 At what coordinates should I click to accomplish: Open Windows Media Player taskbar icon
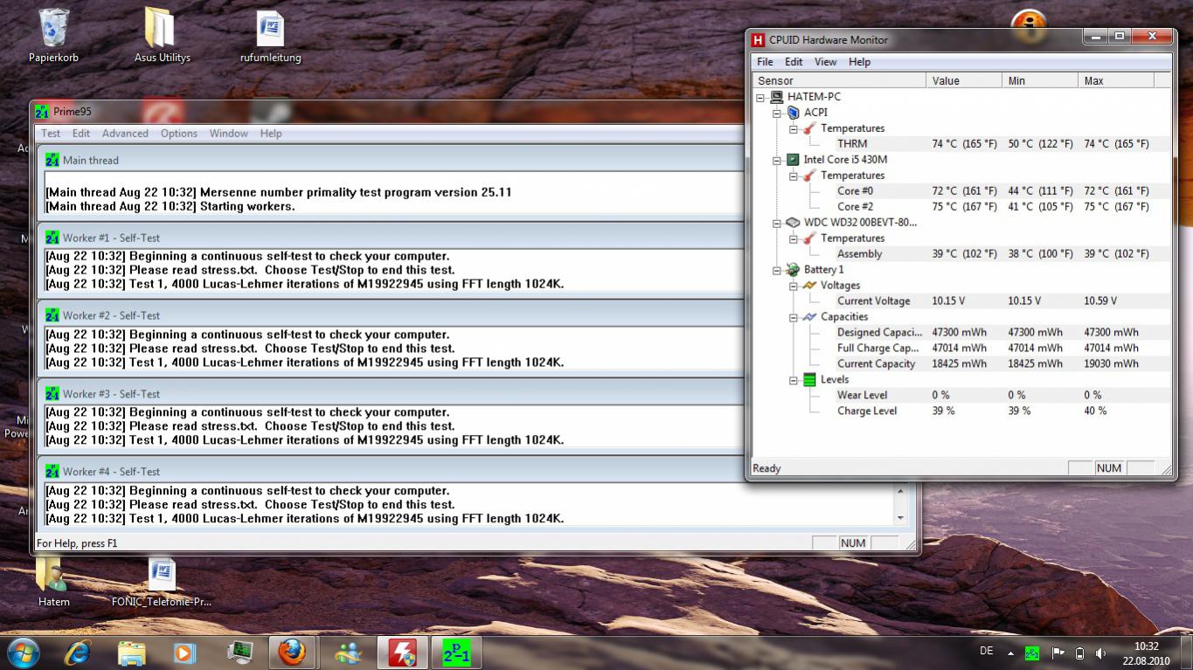185,653
